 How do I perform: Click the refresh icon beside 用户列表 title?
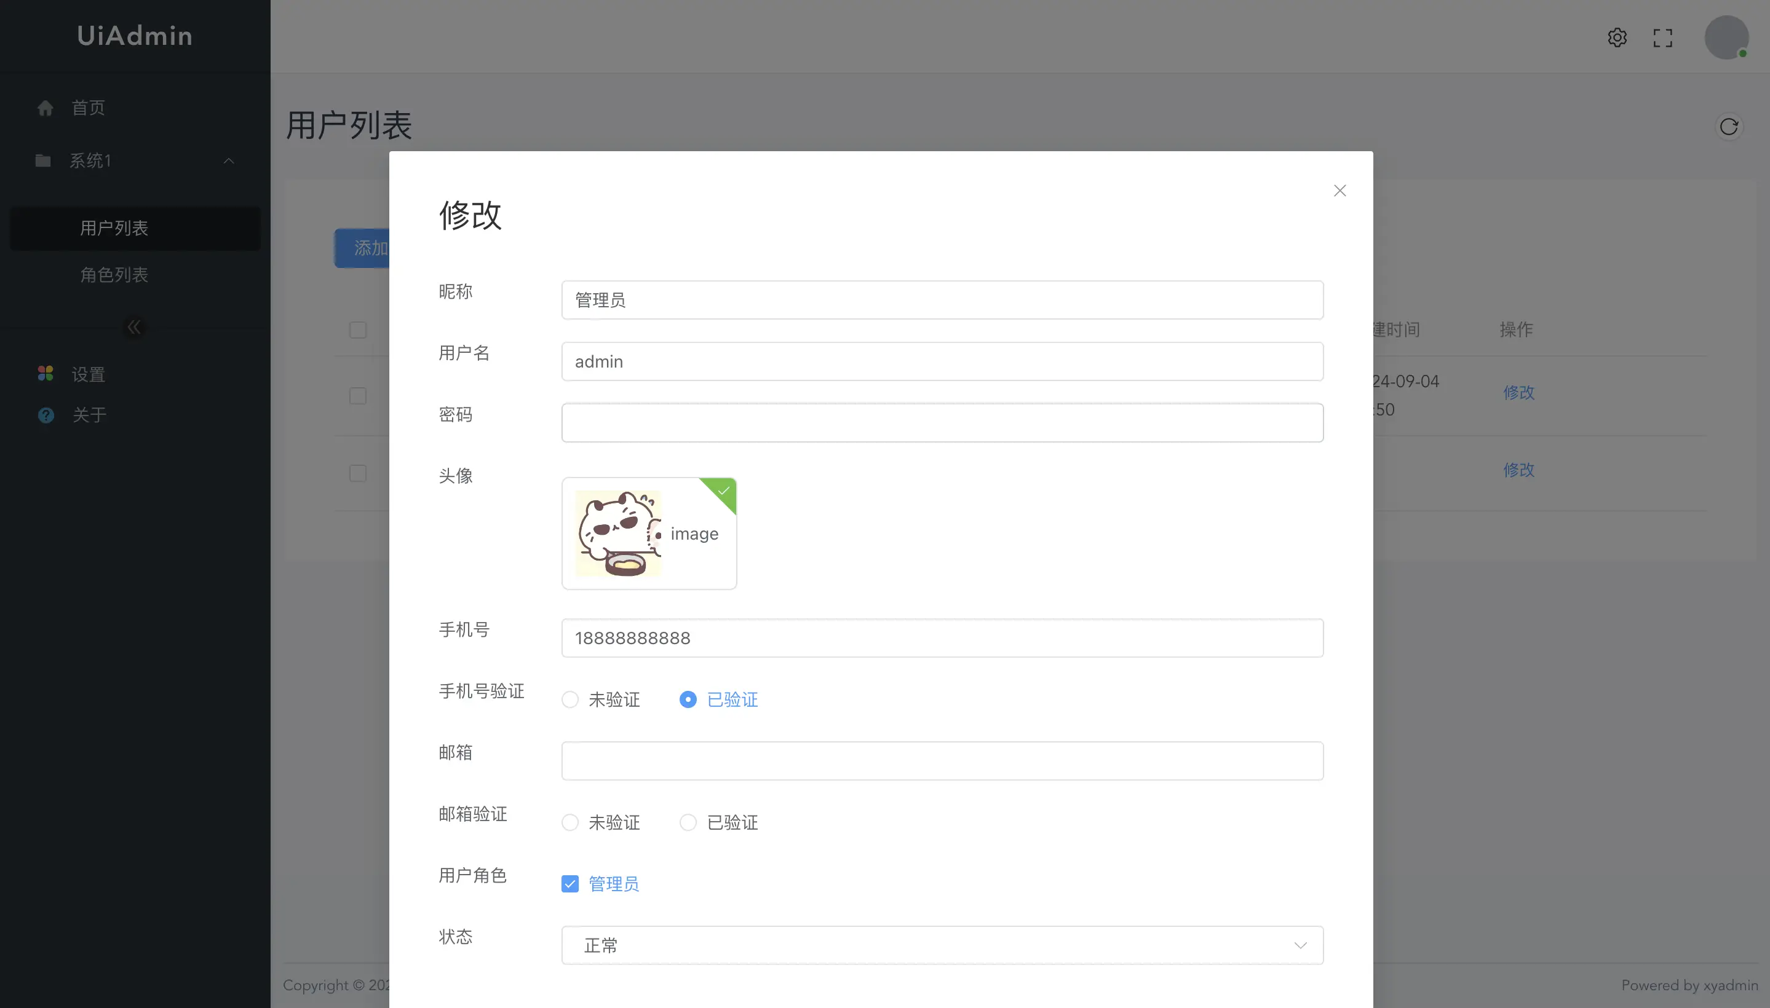point(1728,127)
